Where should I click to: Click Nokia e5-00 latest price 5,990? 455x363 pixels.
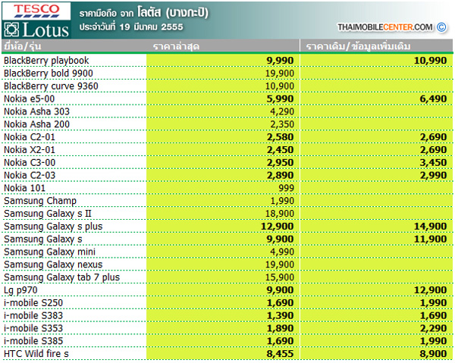click(x=280, y=99)
